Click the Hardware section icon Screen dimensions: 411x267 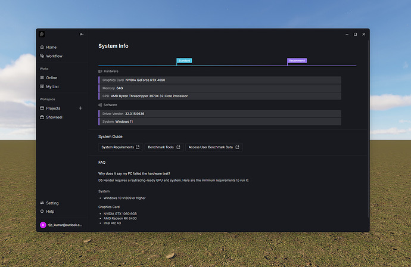pyautogui.click(x=100, y=71)
